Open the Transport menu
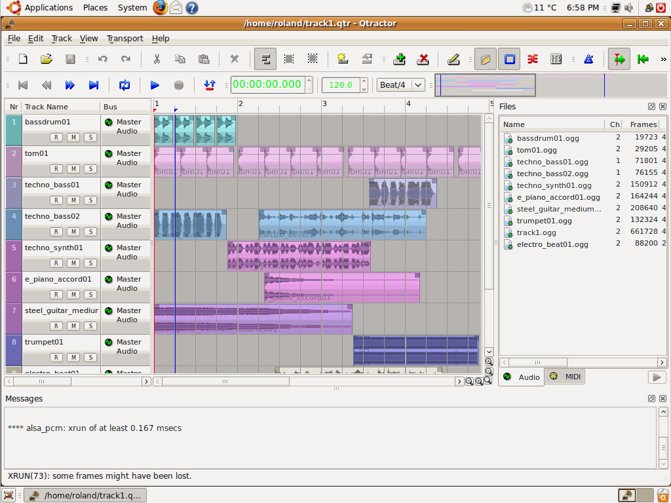Image resolution: width=671 pixels, height=503 pixels. click(125, 39)
